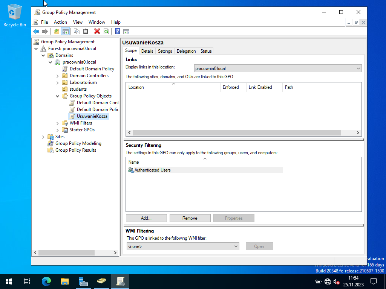
Task: Open Microsoft Edge from the taskbar
Action: pyautogui.click(x=46, y=281)
